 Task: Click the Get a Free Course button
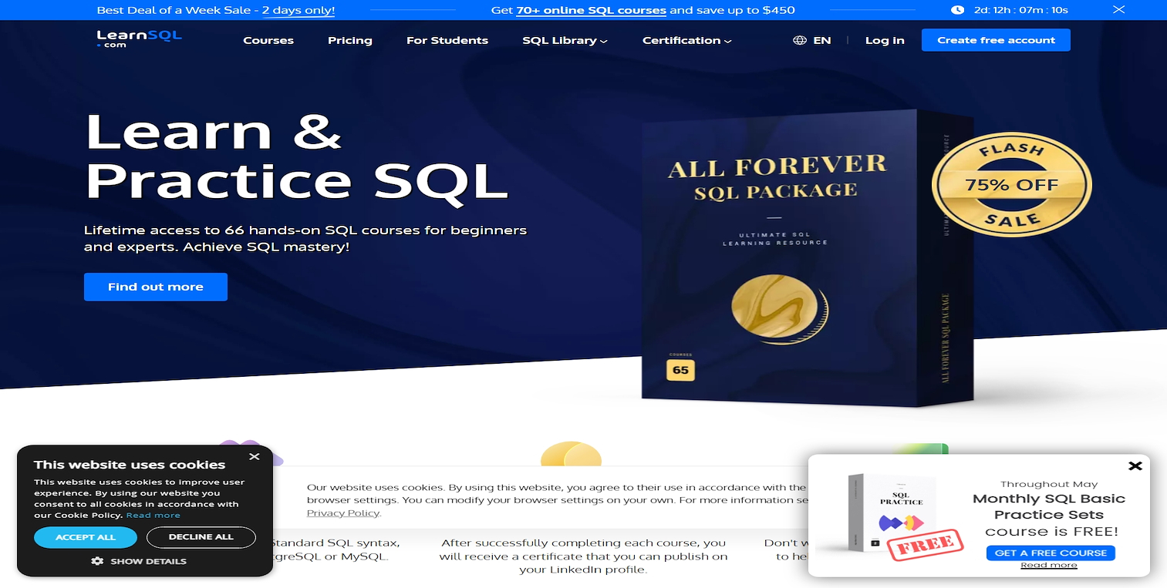coord(1051,553)
